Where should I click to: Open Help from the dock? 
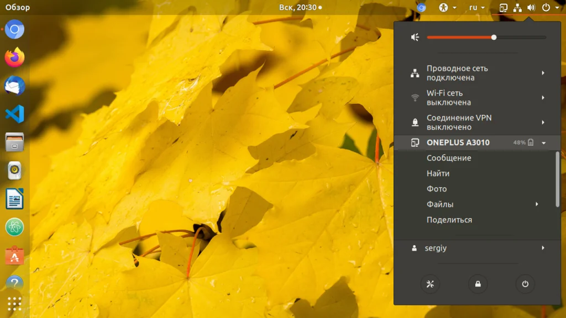14,283
